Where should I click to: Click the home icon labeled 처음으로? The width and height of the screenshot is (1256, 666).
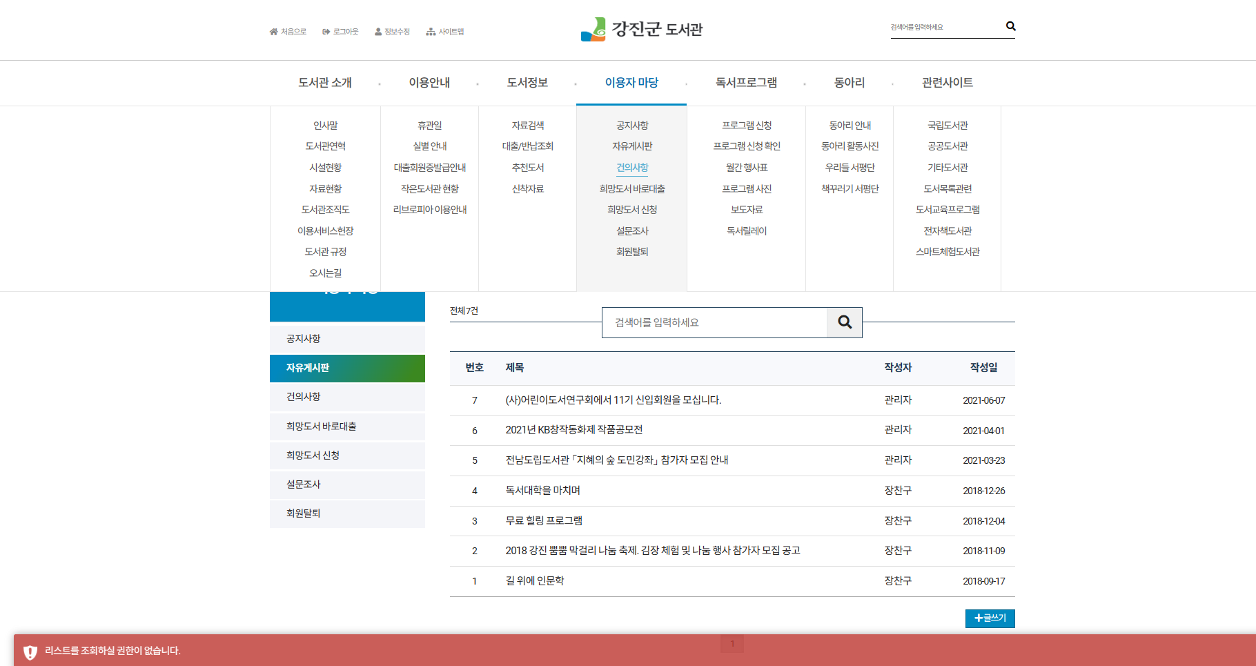coord(273,32)
